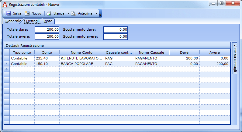Image resolution: width=242 pixels, height=132 pixels.
Task: Click the grid top-left select-all corner
Action: coord(7,52)
